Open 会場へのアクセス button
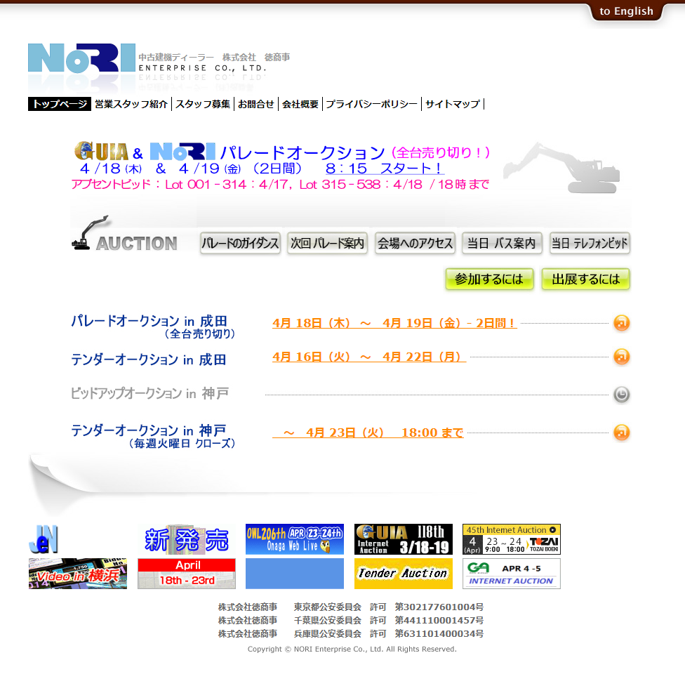The height and width of the screenshot is (686, 685). coord(415,243)
